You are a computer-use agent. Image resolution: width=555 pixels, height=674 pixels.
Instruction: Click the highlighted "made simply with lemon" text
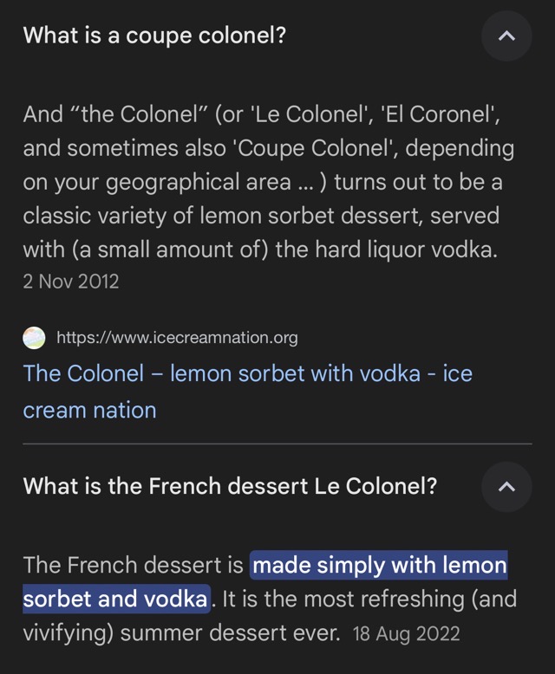(379, 566)
